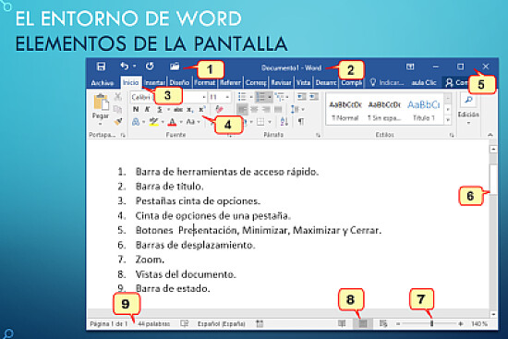Switch to the Referencias tab
This screenshot has width=508, height=339.
[x=230, y=83]
